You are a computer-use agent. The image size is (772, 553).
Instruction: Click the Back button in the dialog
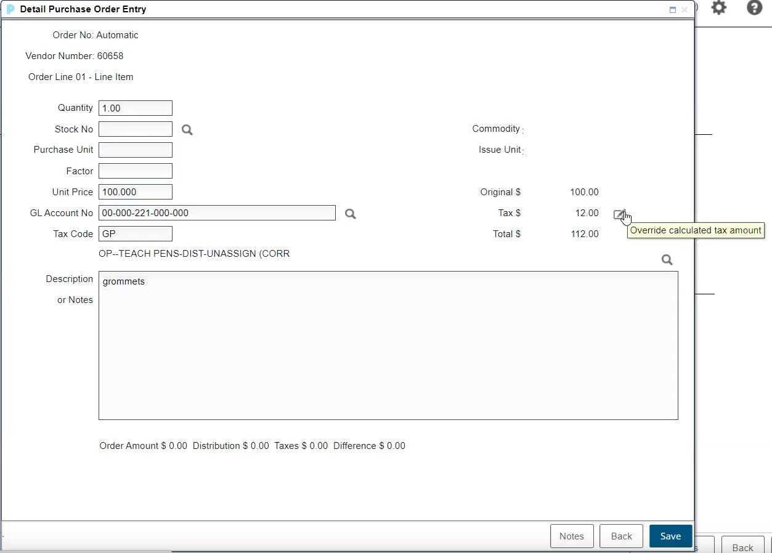[x=621, y=536]
